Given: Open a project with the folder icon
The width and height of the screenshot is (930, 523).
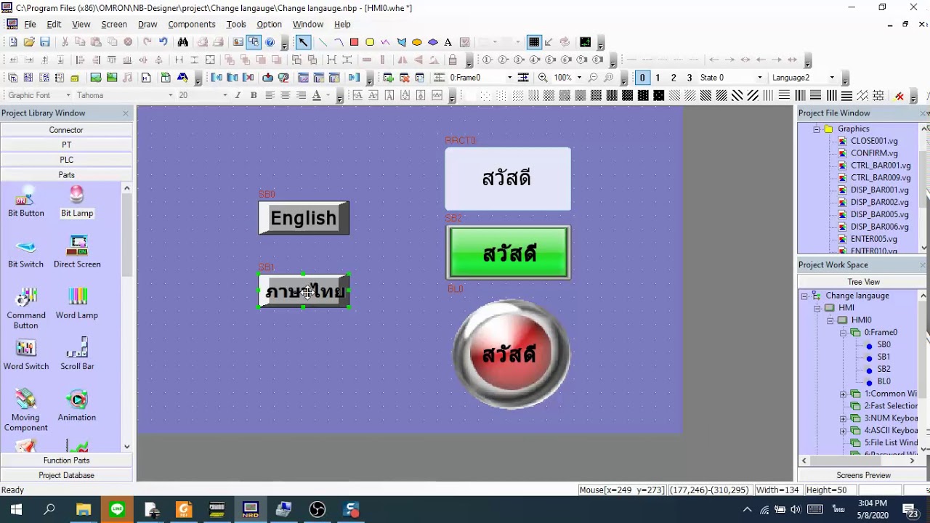Looking at the screenshot, I should coord(29,42).
